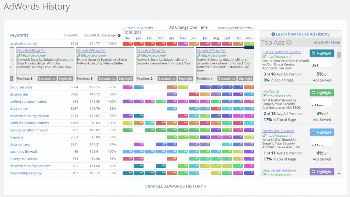This screenshot has width=350, height=197.
Task: Open Cisco® Official Site title in the Position: 4 card
Action: (x=211, y=51)
